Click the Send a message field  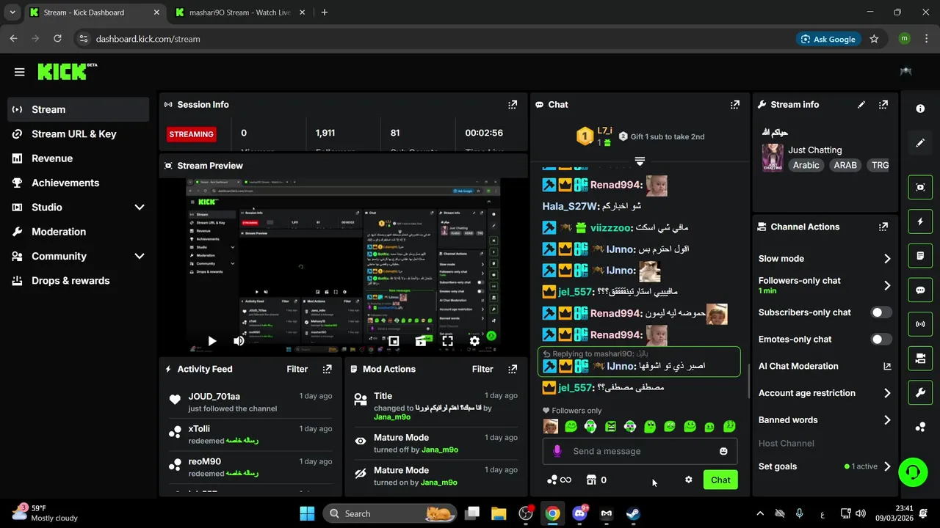(x=640, y=451)
